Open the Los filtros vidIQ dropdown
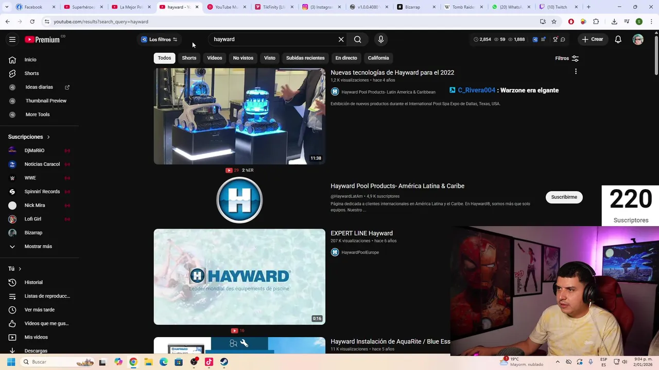The width and height of the screenshot is (659, 370). tap(160, 40)
